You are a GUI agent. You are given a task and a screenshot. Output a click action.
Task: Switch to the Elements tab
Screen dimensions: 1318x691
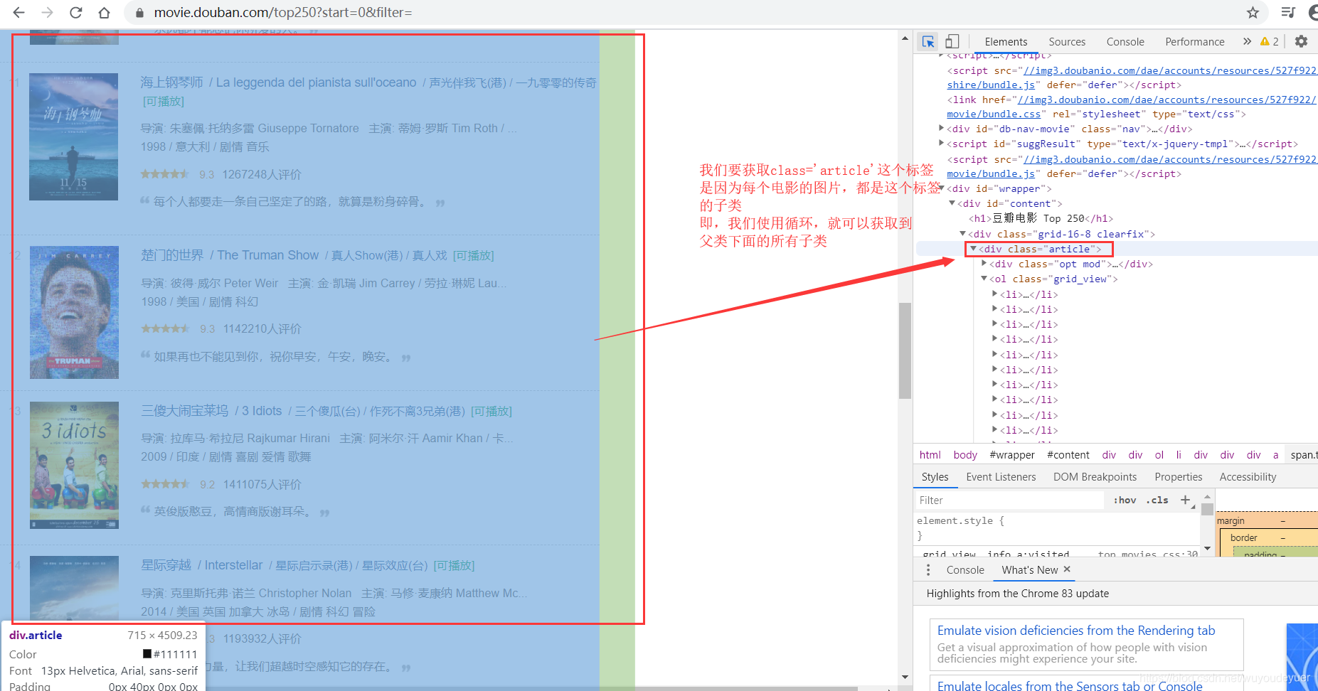pos(1006,42)
